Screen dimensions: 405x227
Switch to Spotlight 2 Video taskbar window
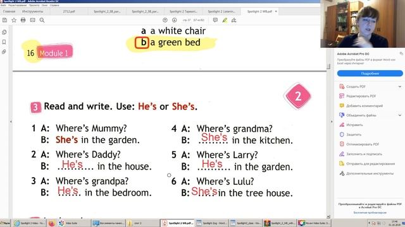pos(30,223)
